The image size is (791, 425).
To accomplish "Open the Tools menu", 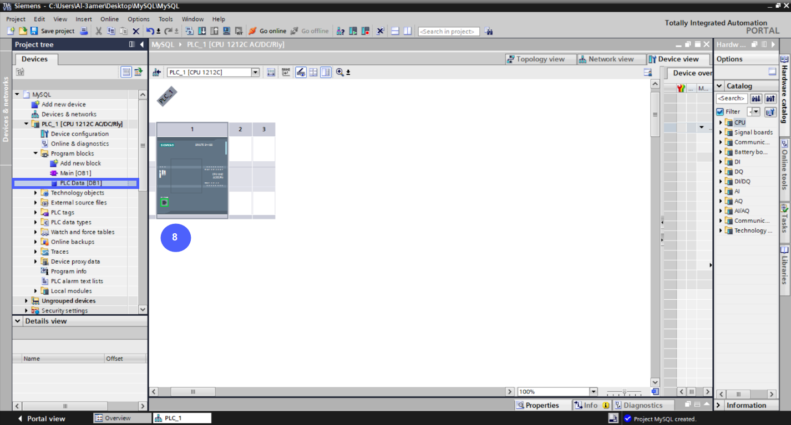I will [x=166, y=19].
